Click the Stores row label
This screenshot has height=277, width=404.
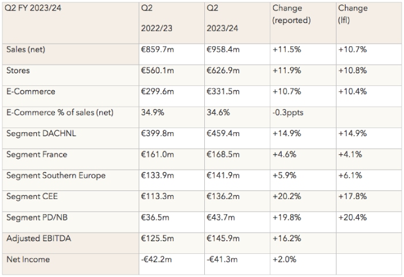click(18, 71)
